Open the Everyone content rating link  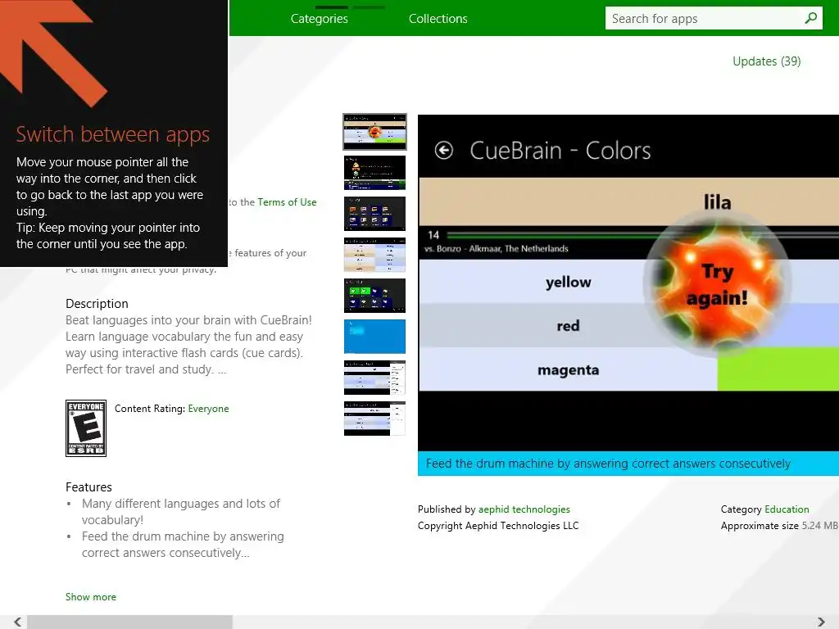click(x=208, y=409)
